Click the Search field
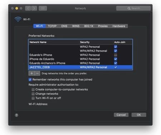The width and height of the screenshot is (161, 135). 133,8
